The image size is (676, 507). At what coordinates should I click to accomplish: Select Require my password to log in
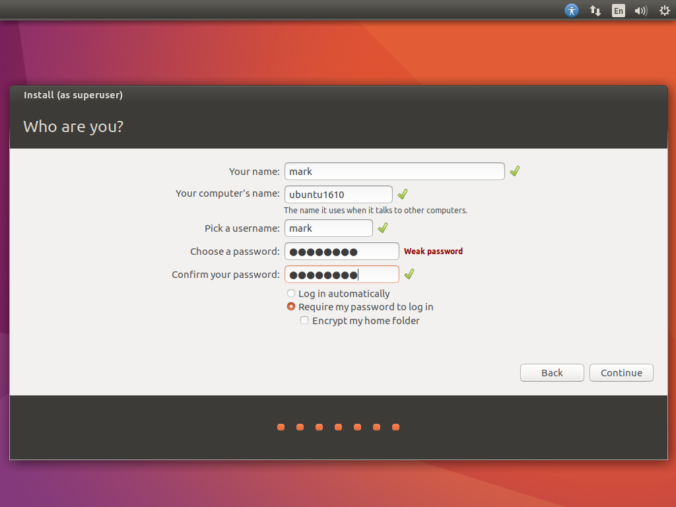[x=291, y=307]
